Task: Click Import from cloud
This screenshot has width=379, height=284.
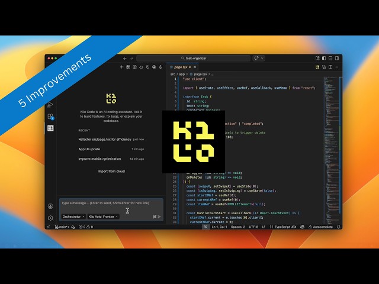Action: click(x=111, y=171)
